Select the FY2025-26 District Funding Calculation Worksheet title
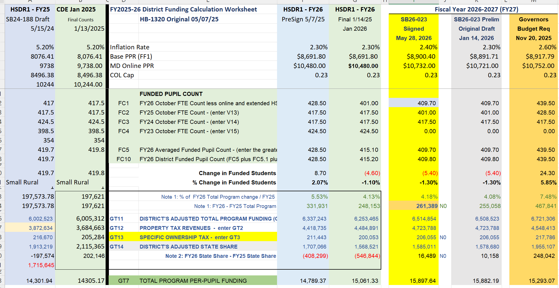This screenshot has width=559, height=288. [183, 9]
